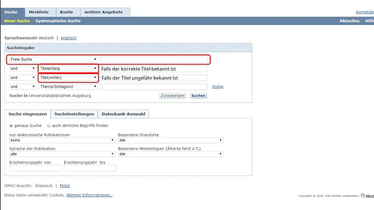374x210 pixels.
Task: Click the input next to Titelanfang
Action: [154, 69]
